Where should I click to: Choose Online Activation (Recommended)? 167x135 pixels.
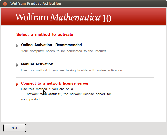click(52, 45)
